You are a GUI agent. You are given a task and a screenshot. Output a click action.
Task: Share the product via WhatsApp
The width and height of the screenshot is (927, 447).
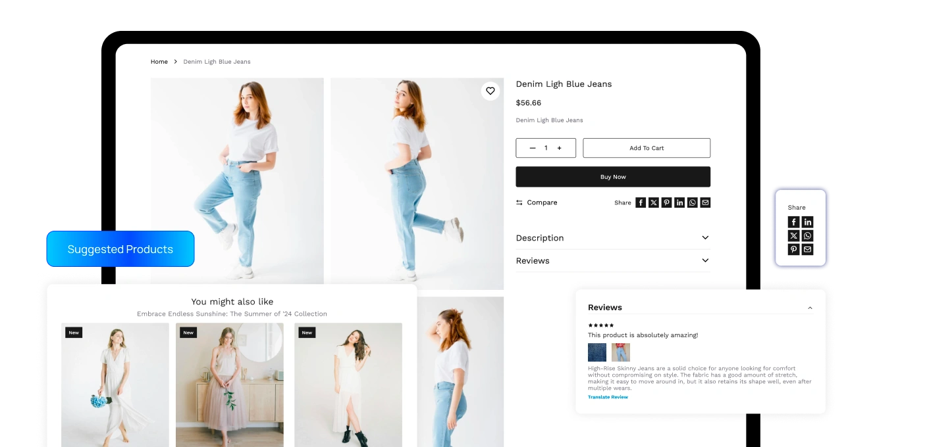pos(692,202)
